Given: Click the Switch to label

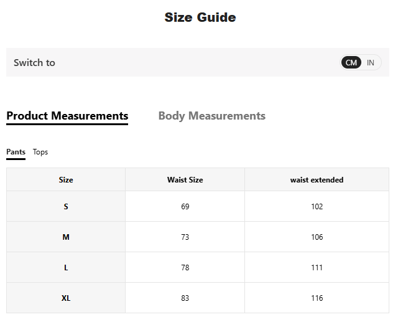Looking at the screenshot, I should 34,62.
